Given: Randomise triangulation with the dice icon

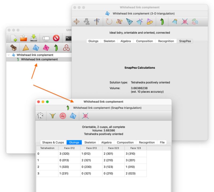Looking at the screenshot, I should coord(40,116).
